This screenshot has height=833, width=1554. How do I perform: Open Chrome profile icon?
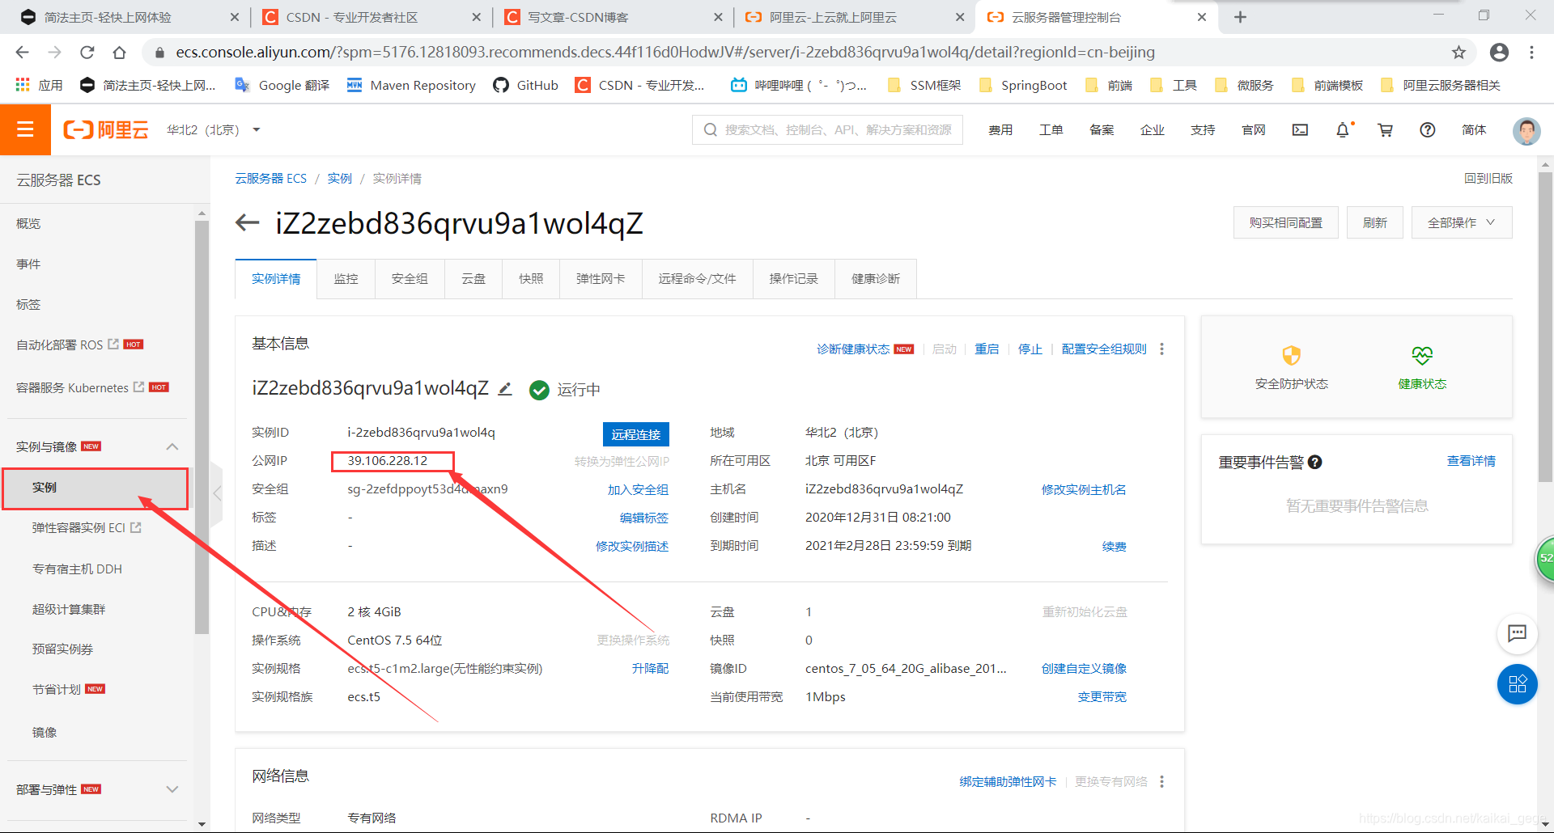[1499, 53]
